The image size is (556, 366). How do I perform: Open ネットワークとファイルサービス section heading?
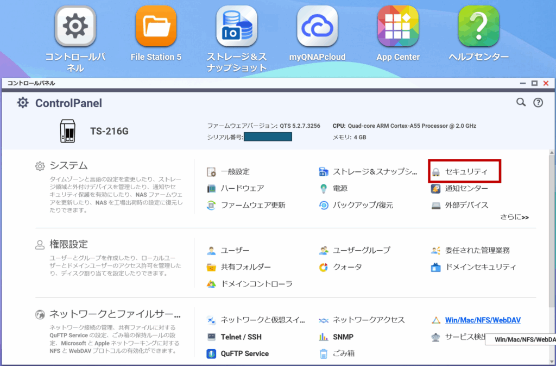(x=114, y=314)
